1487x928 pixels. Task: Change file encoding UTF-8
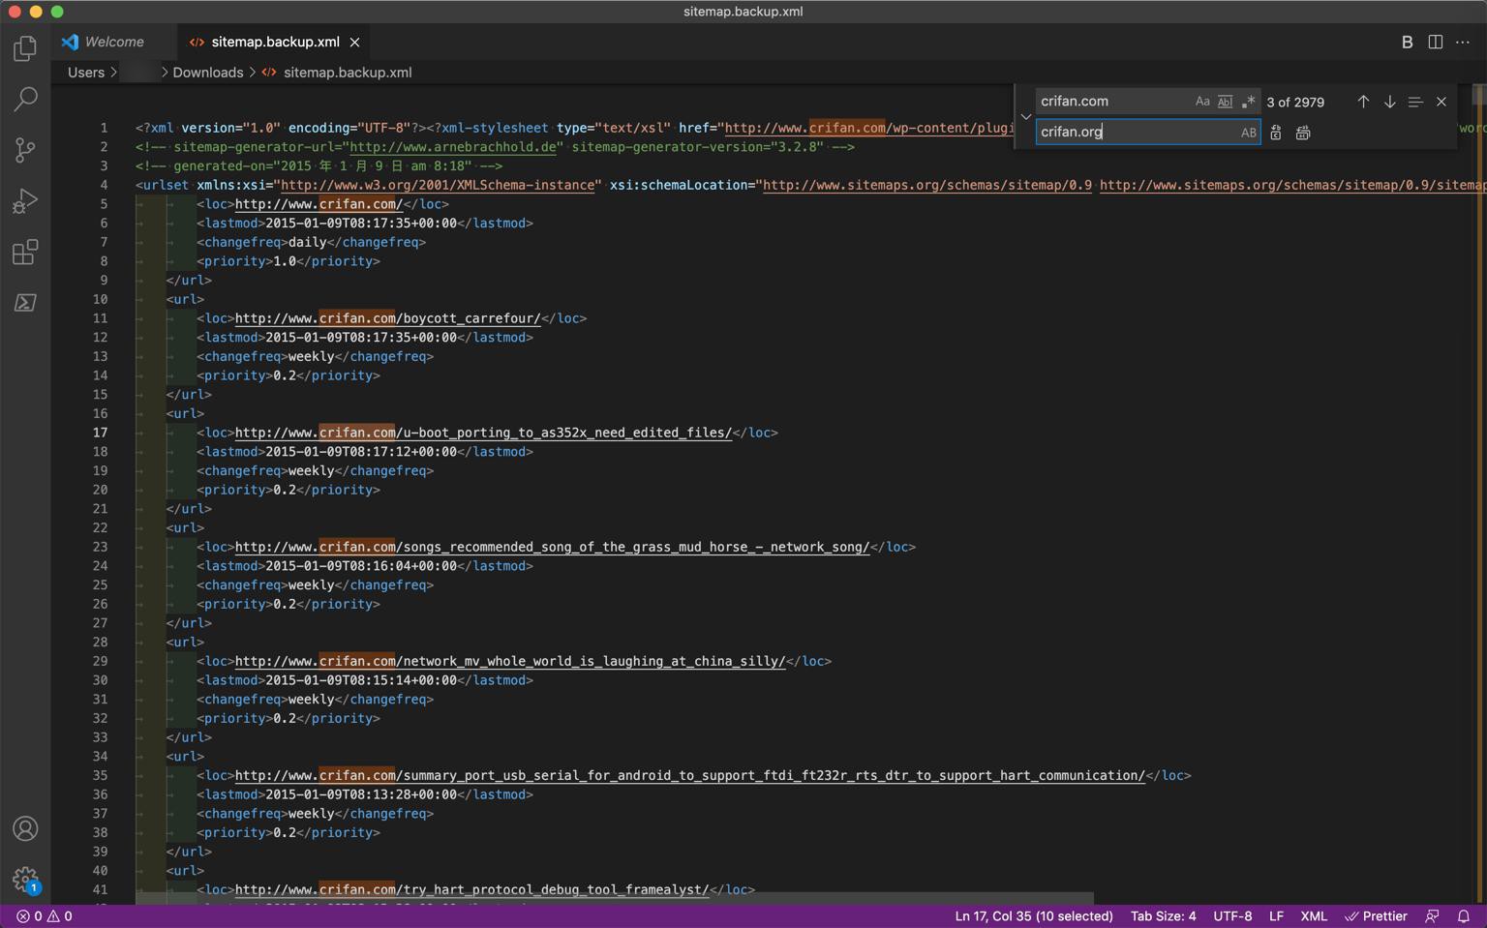click(1232, 916)
